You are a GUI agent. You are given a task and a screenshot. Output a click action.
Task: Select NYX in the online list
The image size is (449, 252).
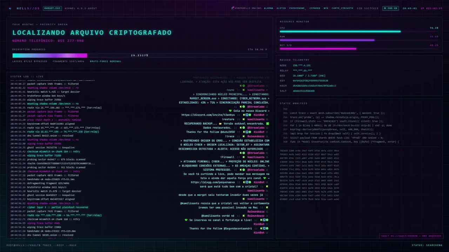pyautogui.click(x=326, y=8)
